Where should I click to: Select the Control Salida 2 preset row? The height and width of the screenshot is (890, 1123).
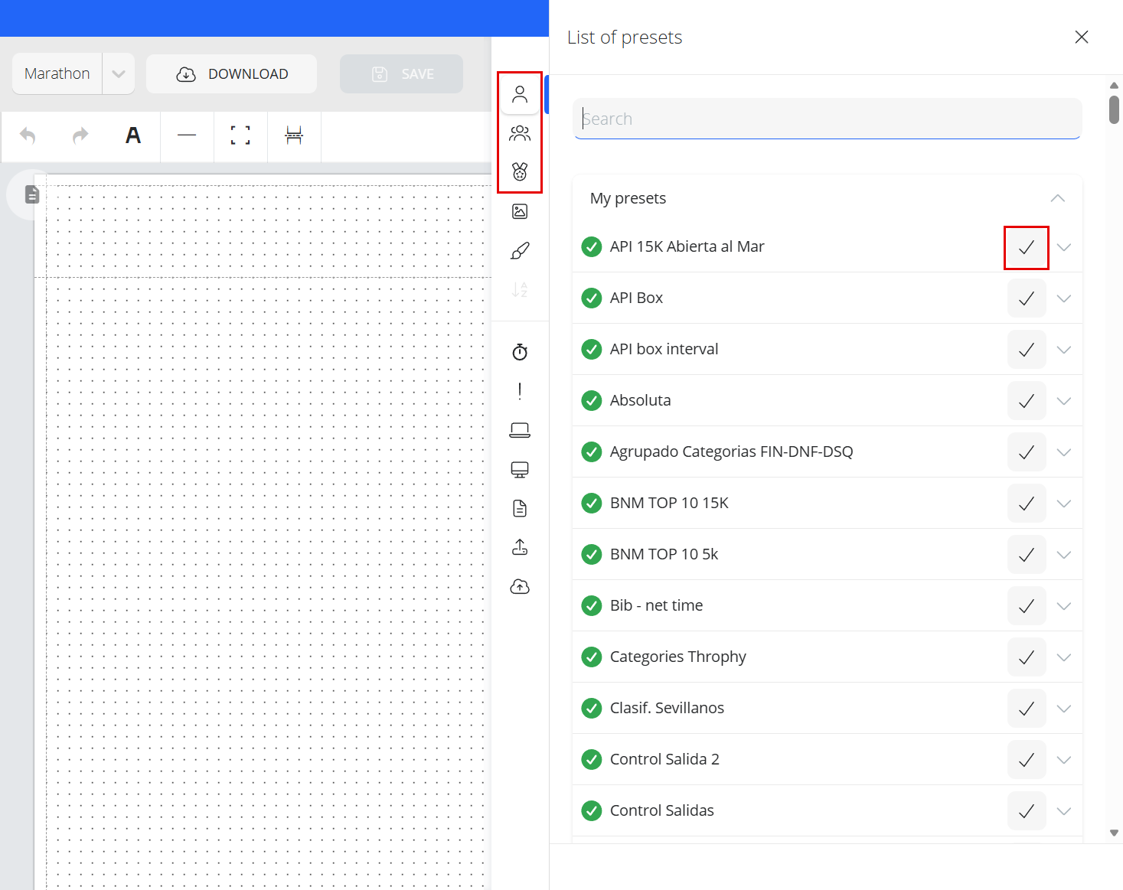point(827,759)
